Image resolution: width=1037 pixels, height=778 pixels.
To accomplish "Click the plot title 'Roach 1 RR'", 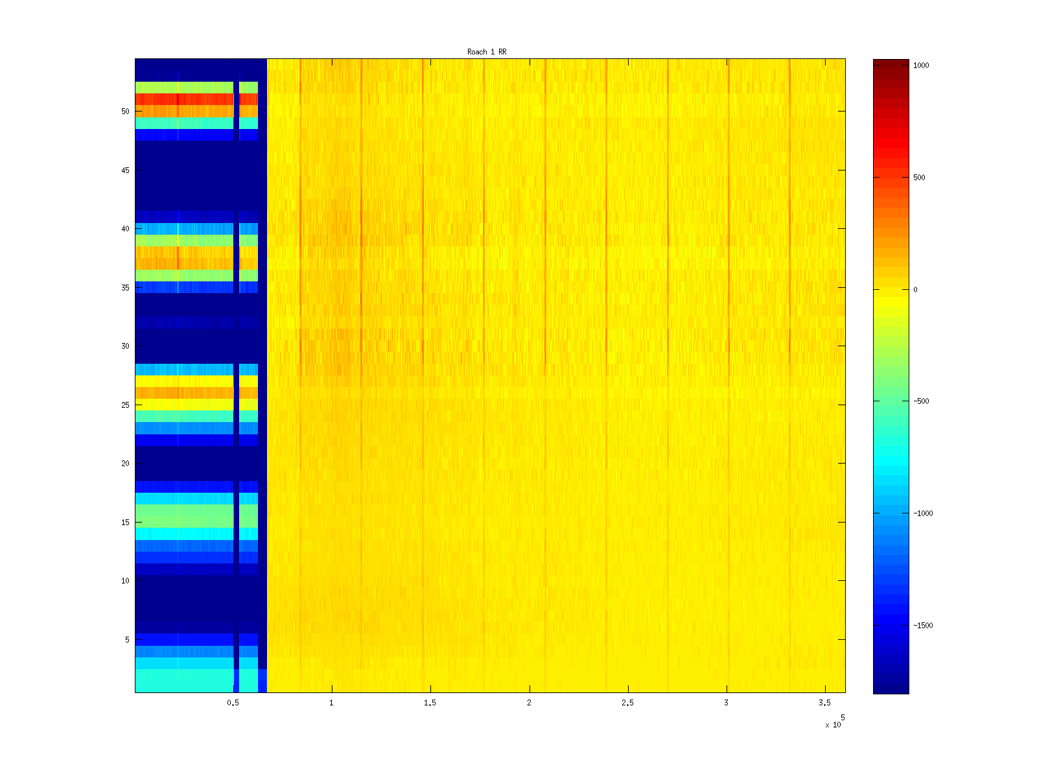I will [487, 52].
